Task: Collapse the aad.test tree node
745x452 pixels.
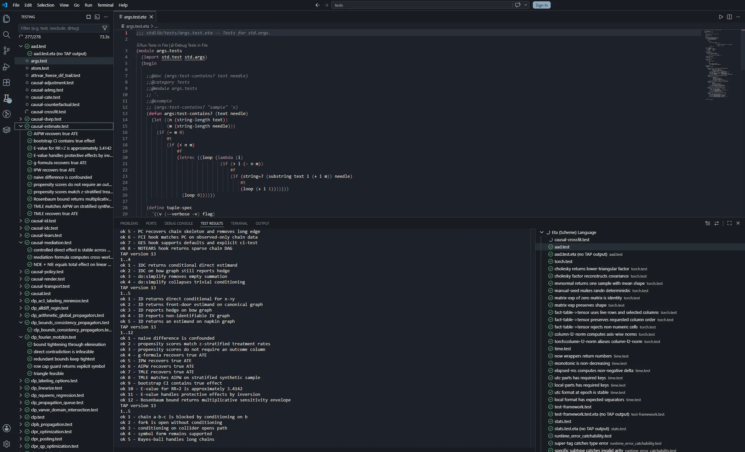Action: [x=21, y=46]
